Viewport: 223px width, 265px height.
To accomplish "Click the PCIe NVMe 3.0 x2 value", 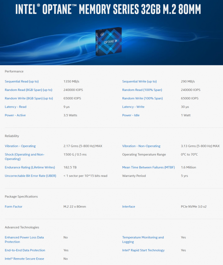I will coord(194,207).
